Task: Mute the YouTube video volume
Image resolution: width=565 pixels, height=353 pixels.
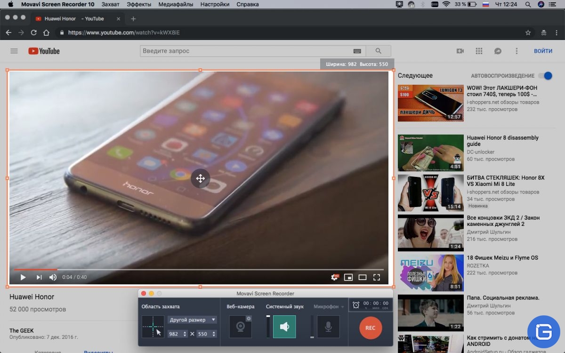Action: [53, 277]
